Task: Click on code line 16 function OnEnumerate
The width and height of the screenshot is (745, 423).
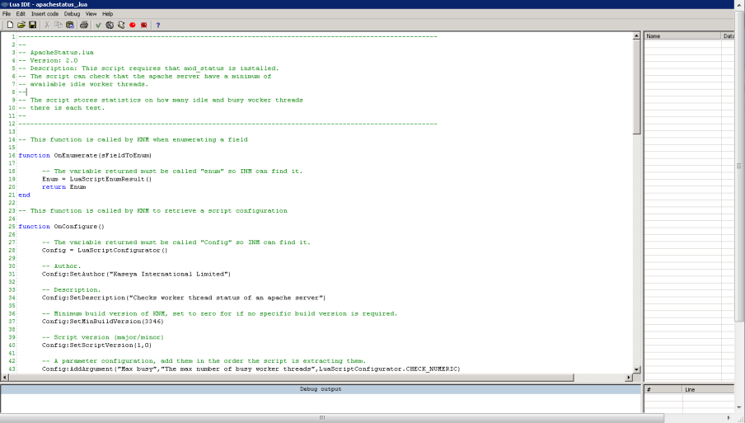Action: (84, 155)
